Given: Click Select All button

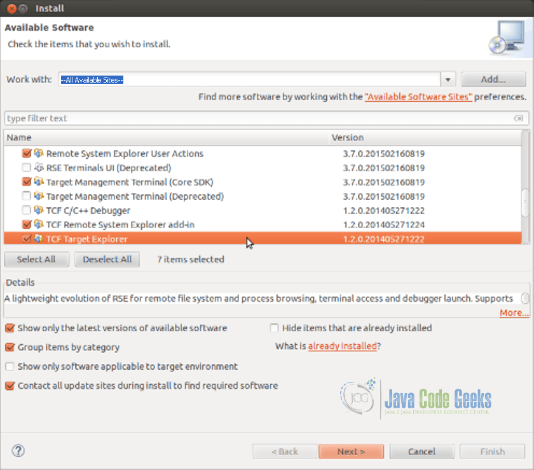Looking at the screenshot, I should point(36,259).
